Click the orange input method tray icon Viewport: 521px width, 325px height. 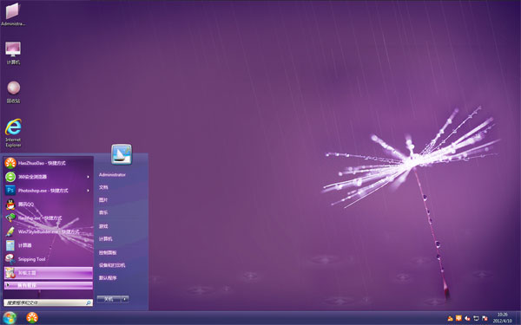pos(458,318)
